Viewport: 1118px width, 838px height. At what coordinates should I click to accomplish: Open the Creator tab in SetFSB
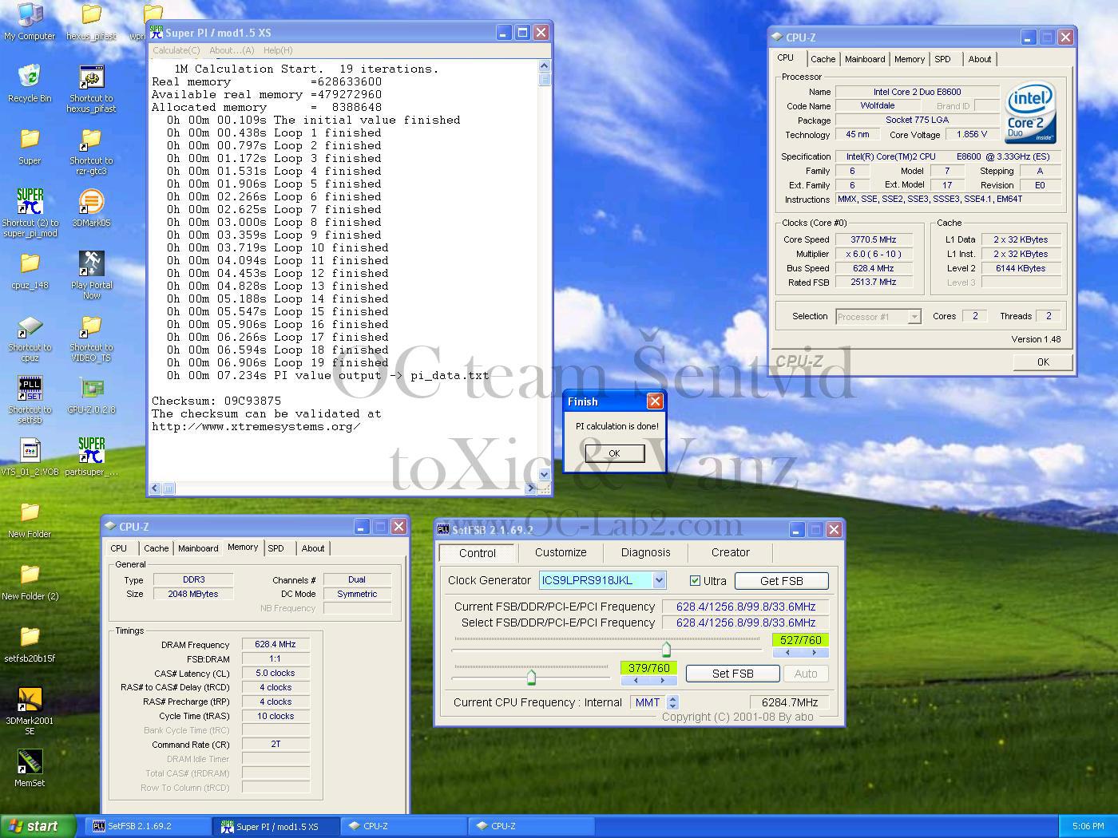pos(731,552)
